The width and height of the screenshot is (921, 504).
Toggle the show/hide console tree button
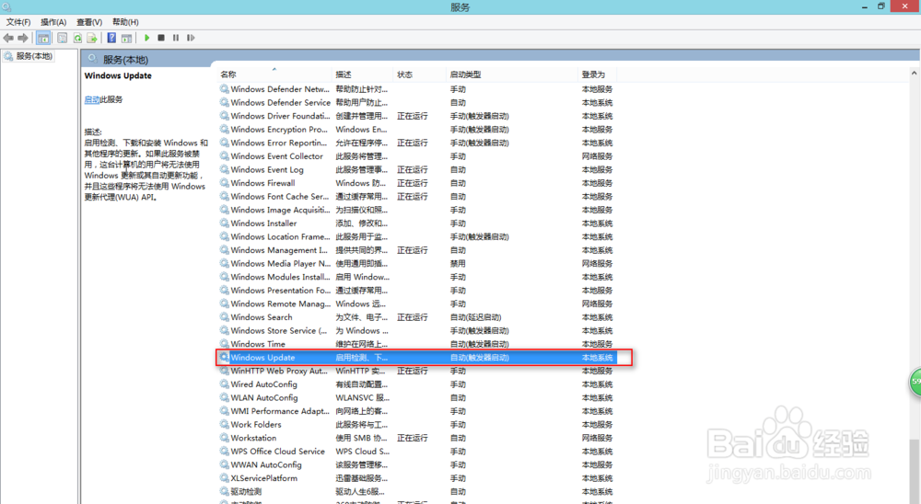tap(43, 38)
